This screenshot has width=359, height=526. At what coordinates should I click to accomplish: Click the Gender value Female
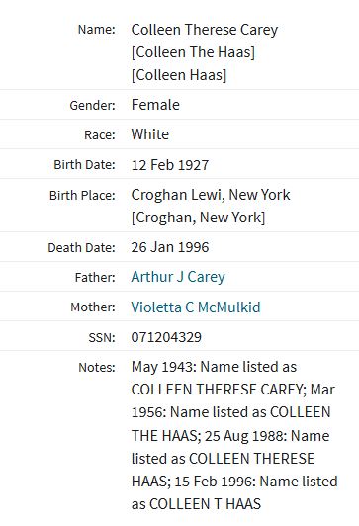155,105
